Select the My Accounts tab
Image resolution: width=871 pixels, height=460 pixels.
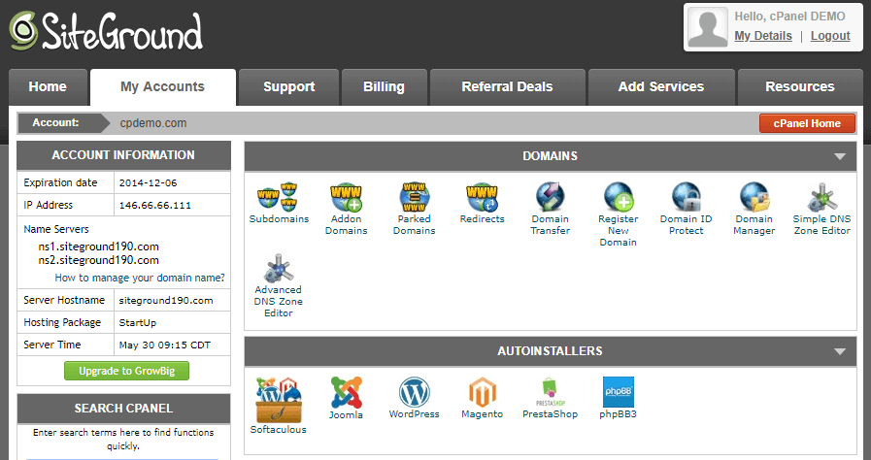[x=163, y=87]
